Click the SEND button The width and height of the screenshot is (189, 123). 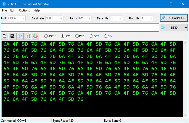click(x=172, y=28)
